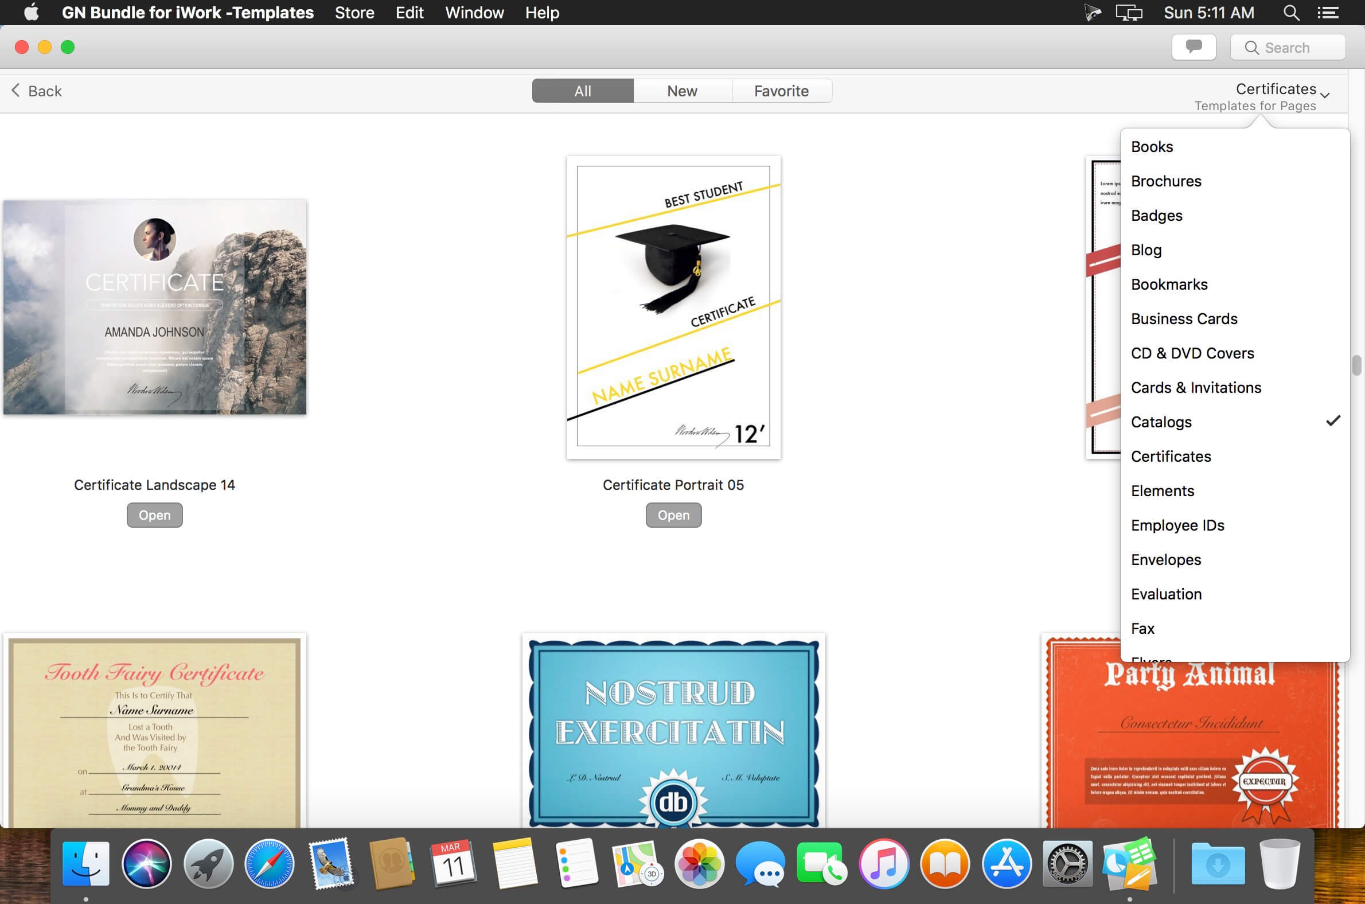Open Notification Center list icon
Screen dimensions: 1365x904
[1328, 12]
